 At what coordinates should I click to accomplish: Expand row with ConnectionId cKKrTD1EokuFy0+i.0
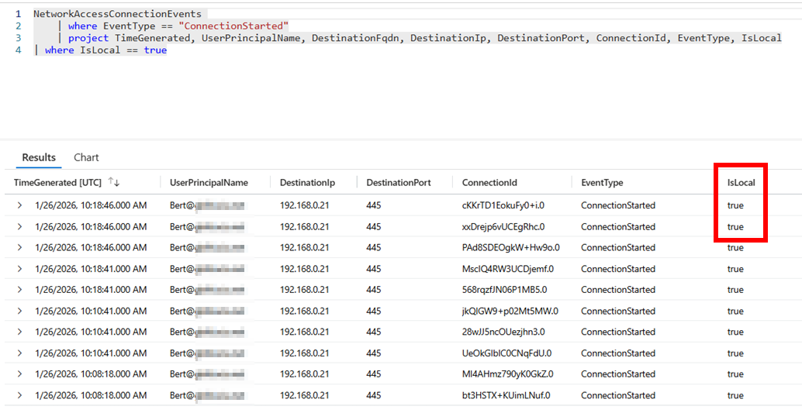coord(19,205)
